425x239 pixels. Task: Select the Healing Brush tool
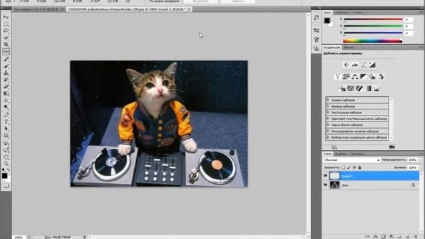pyautogui.click(x=6, y=59)
